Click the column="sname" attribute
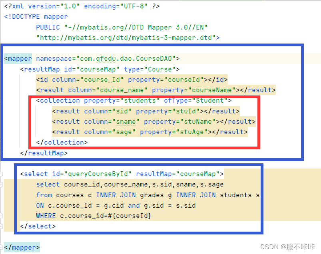This screenshot has width=321, height=254. tap(112, 122)
